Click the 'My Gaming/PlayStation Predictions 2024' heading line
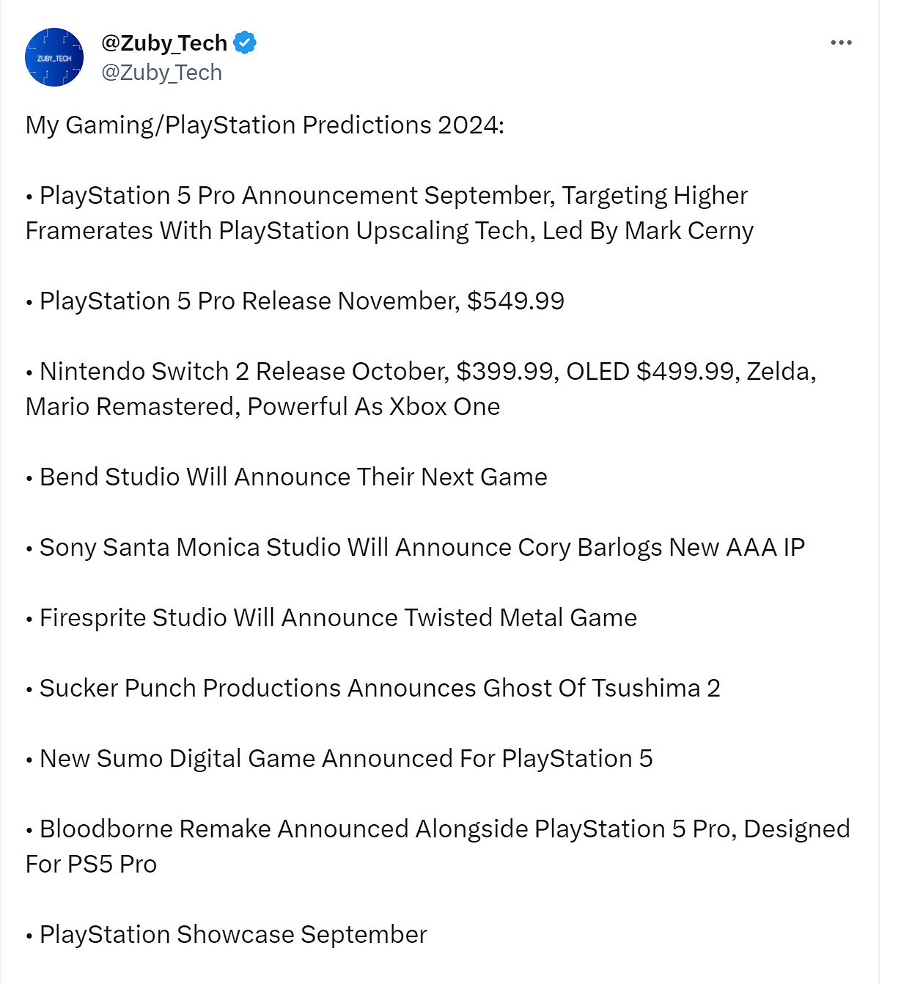 coord(265,125)
